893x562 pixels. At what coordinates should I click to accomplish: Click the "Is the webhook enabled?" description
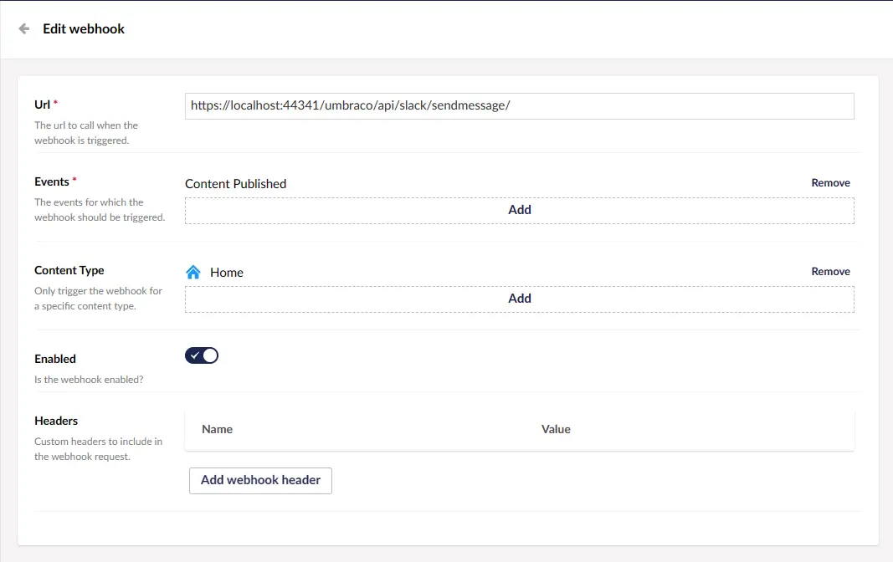[x=89, y=380]
